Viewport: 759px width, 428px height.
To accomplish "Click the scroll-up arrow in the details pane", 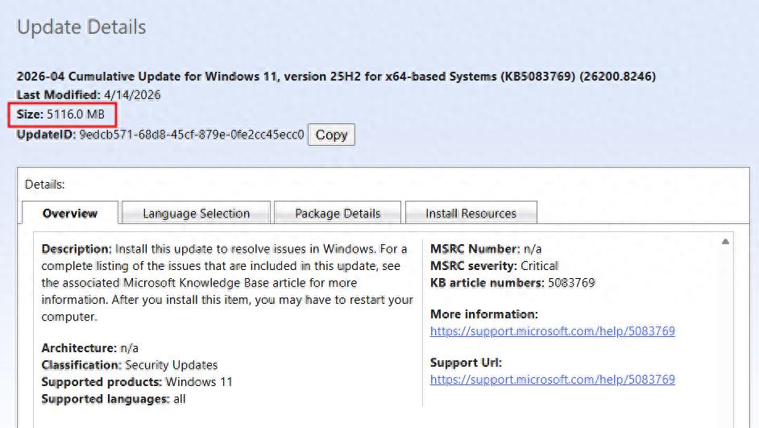I will [725, 241].
